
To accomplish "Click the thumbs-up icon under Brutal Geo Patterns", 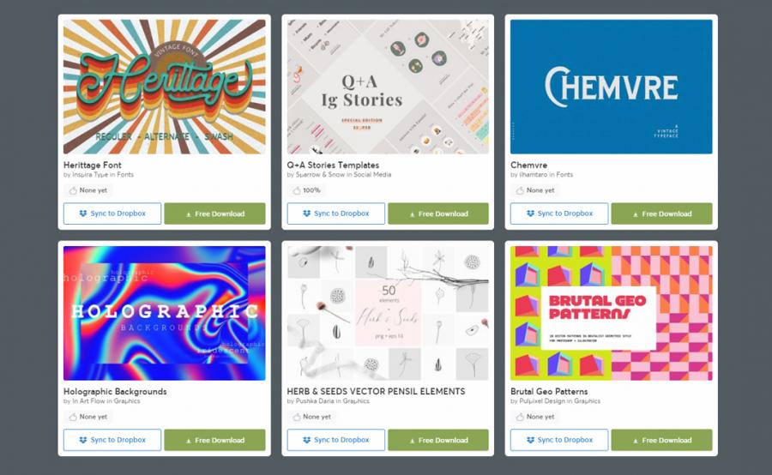I will coord(520,417).
